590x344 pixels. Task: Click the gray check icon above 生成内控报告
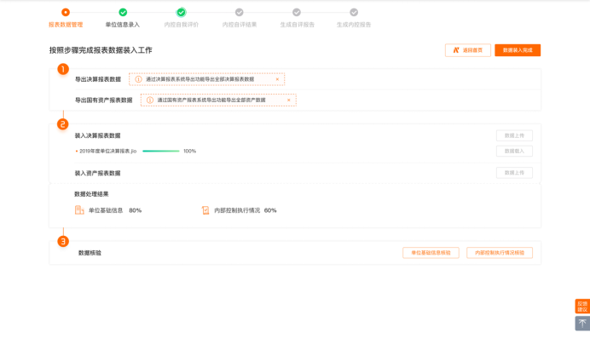(354, 12)
